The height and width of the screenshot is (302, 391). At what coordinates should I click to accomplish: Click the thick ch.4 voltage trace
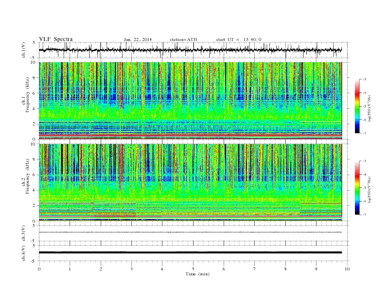pyautogui.click(x=190, y=253)
